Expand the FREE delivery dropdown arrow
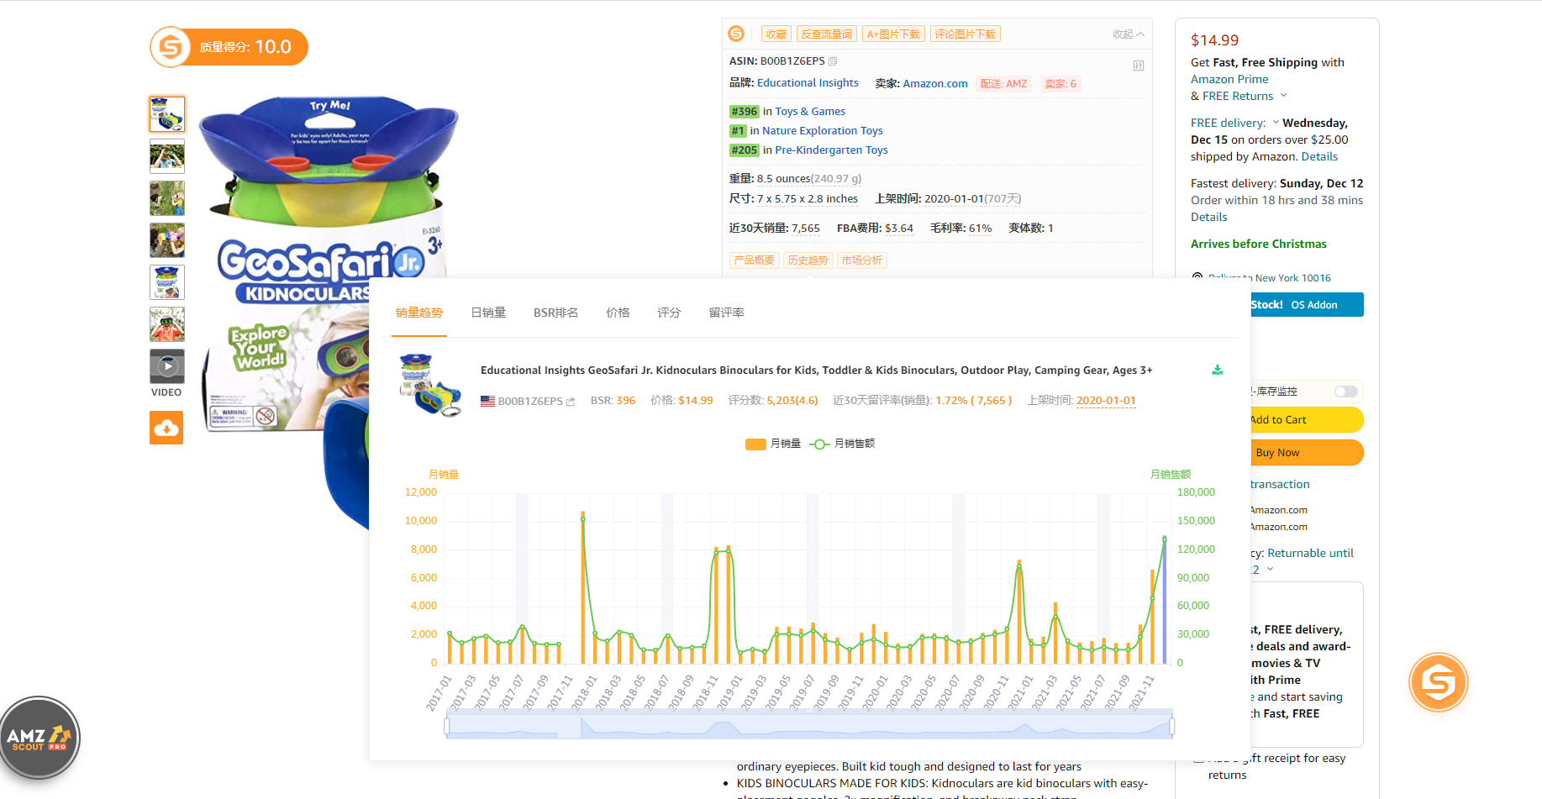Viewport: 1542px width, 799px height. pyautogui.click(x=1276, y=123)
